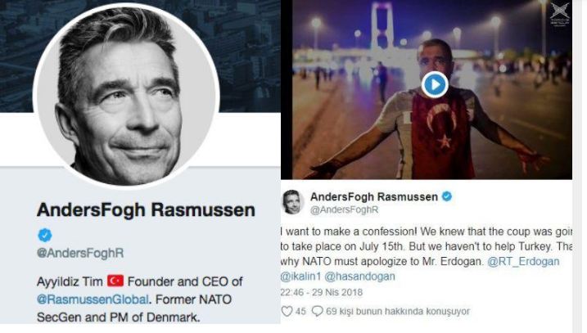The height and width of the screenshot is (333, 587).
Task: Click '69 kişi bunun hakkında konuşuyor' text
Action: point(398,311)
